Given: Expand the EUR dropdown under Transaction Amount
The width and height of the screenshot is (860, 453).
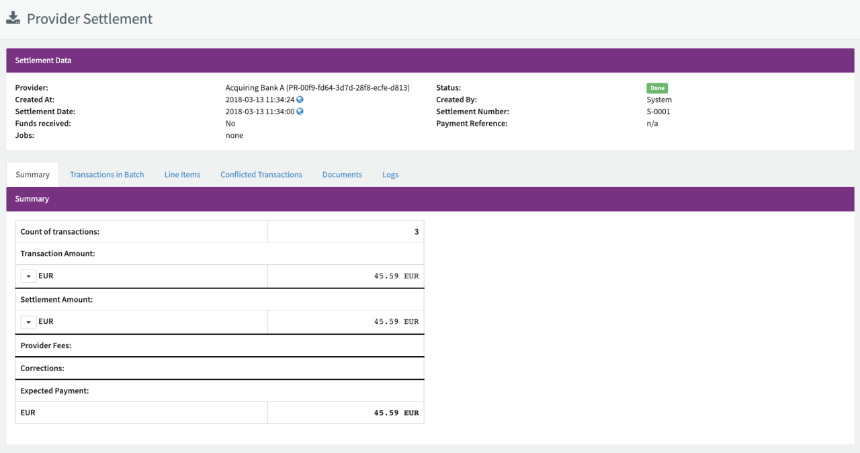Looking at the screenshot, I should (x=29, y=276).
